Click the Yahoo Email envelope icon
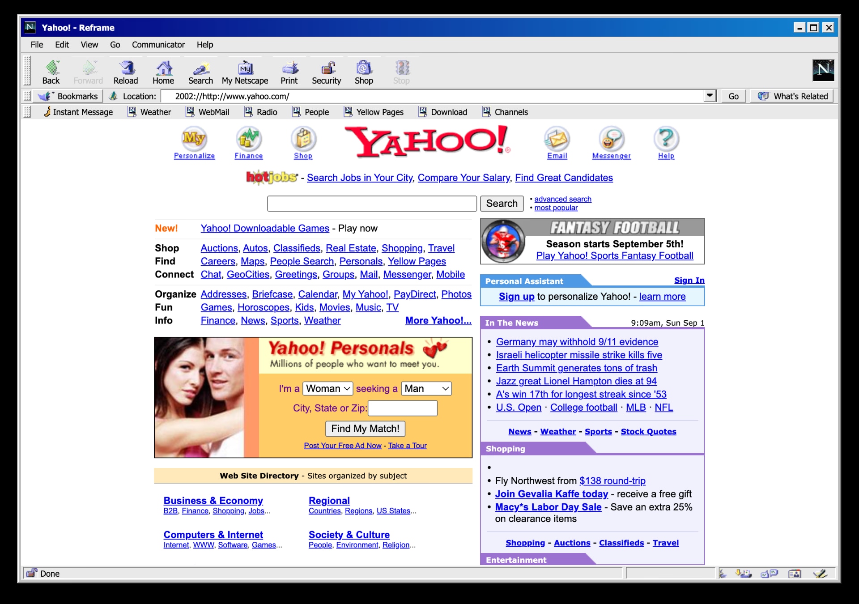This screenshot has height=604, width=859. tap(557, 139)
